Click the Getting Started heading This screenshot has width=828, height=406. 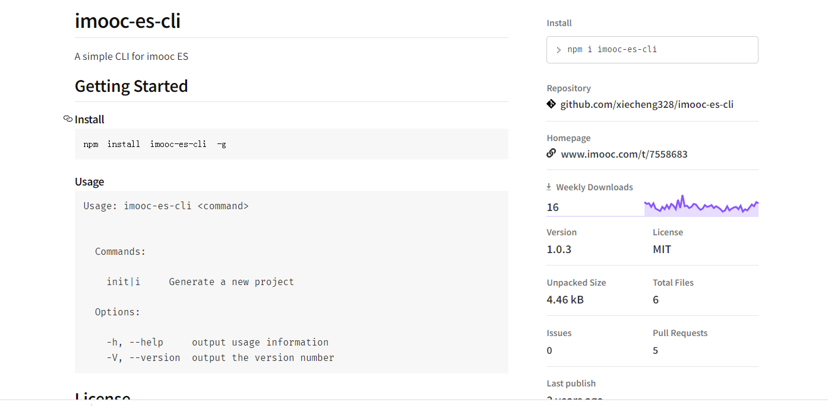[x=131, y=87]
